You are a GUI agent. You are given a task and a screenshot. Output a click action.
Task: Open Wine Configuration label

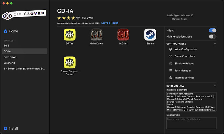click(x=186, y=49)
